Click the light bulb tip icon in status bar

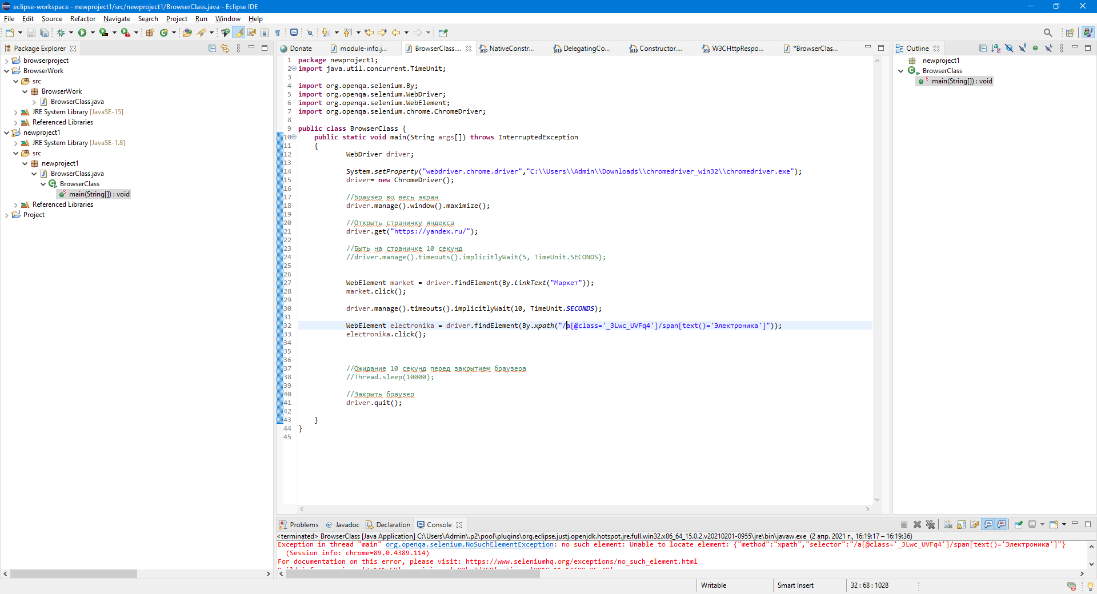click(x=1090, y=586)
